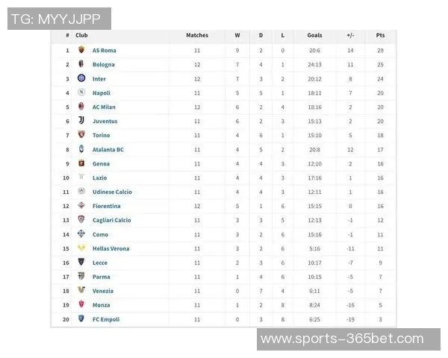Sort table by Pts column header

pyautogui.click(x=380, y=35)
